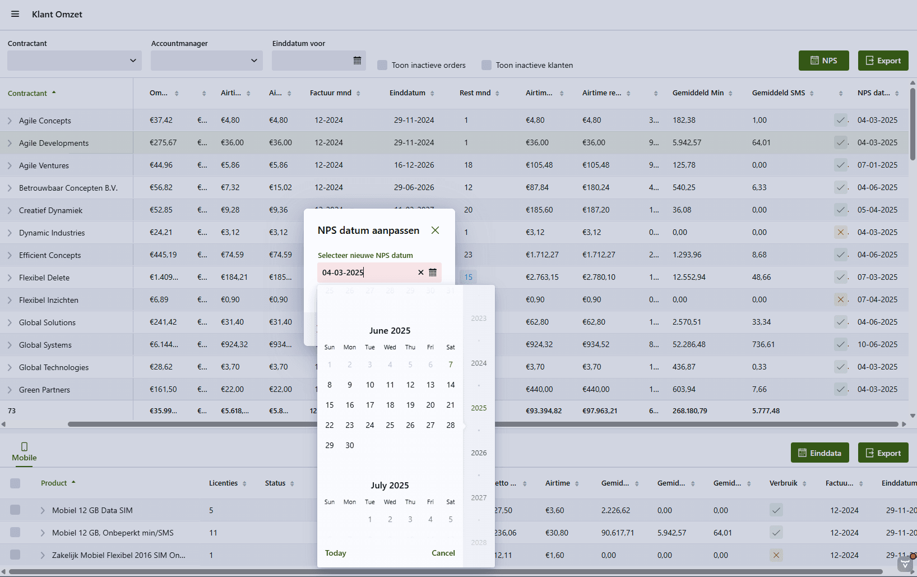The image size is (917, 577).
Task: Sort by the Gemiddeld Min column icon
Action: [730, 94]
